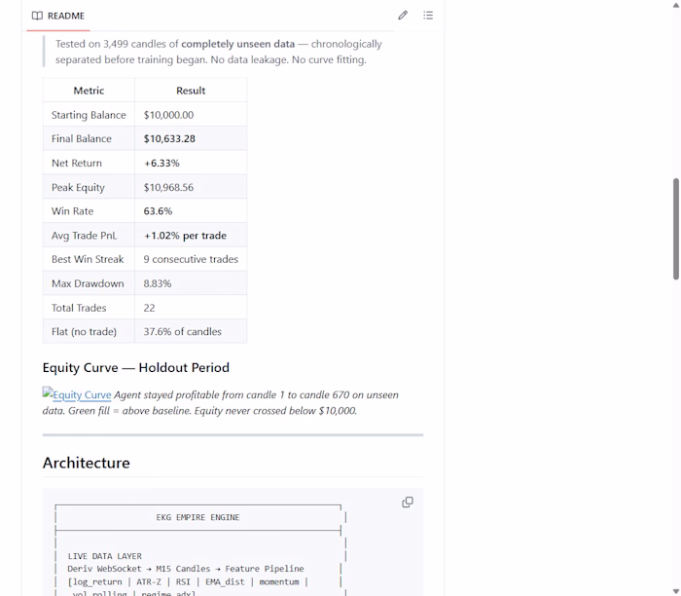Click the Result column header
This screenshot has height=596, width=681.
click(x=191, y=91)
